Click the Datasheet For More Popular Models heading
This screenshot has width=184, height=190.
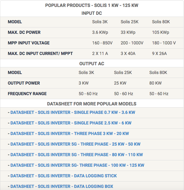click(92, 104)
